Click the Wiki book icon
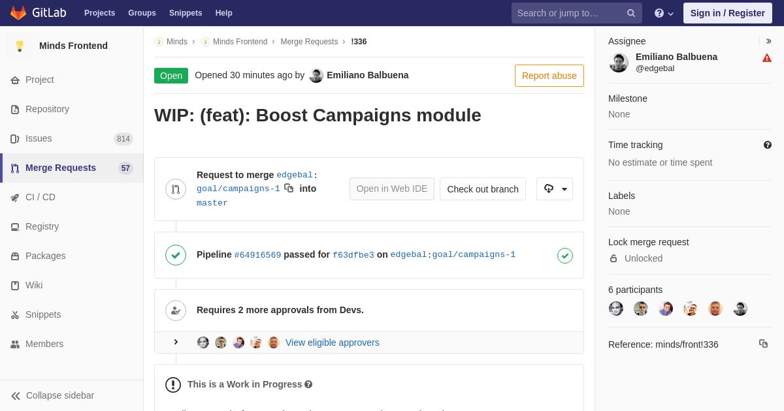 (x=15, y=286)
